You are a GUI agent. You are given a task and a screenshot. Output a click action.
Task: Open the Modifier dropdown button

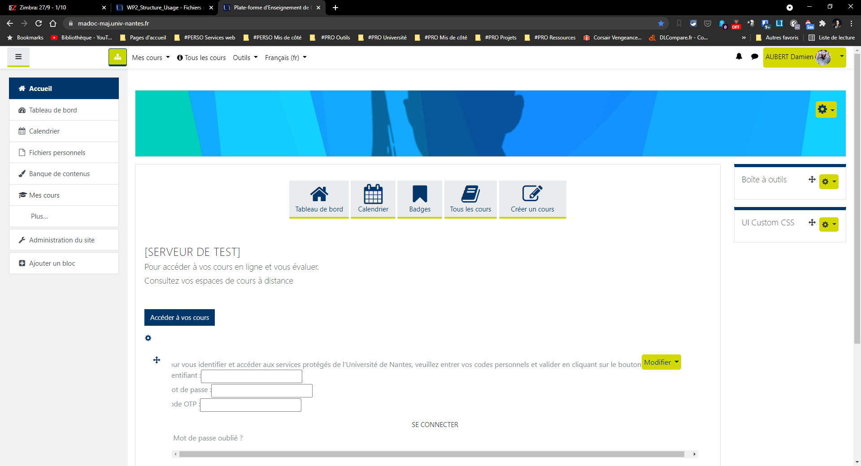coord(661,362)
